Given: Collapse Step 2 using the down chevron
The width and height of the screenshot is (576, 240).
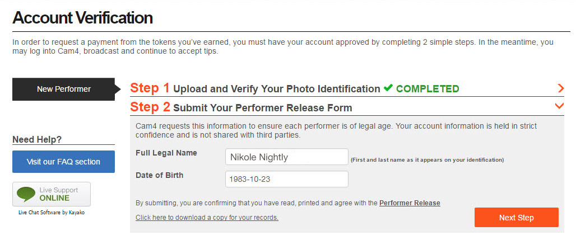Looking at the screenshot, I should coord(559,106).
